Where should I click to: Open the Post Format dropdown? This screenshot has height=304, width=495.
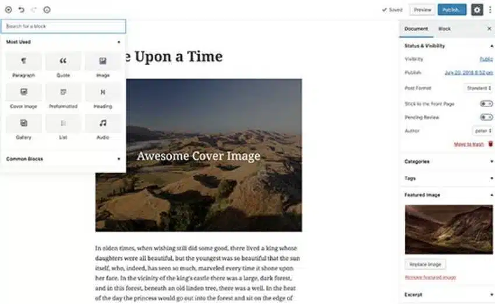click(x=479, y=88)
